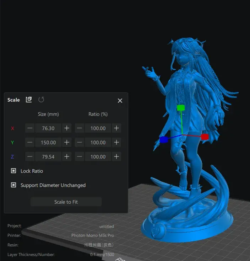Toggle Support Diameter Unchanged checkbox
This screenshot has width=250, height=261.
(x=13, y=185)
